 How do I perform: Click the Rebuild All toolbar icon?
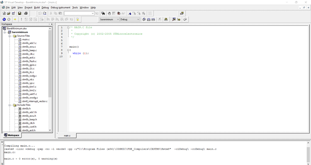[153, 19]
